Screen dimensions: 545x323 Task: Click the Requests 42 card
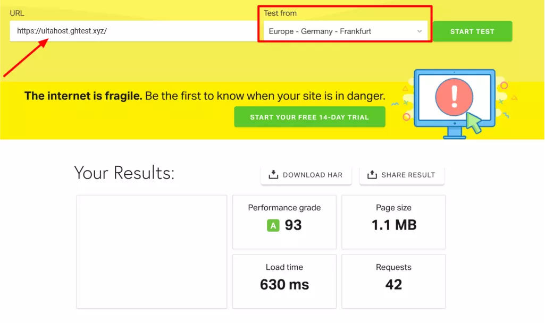coord(393,281)
